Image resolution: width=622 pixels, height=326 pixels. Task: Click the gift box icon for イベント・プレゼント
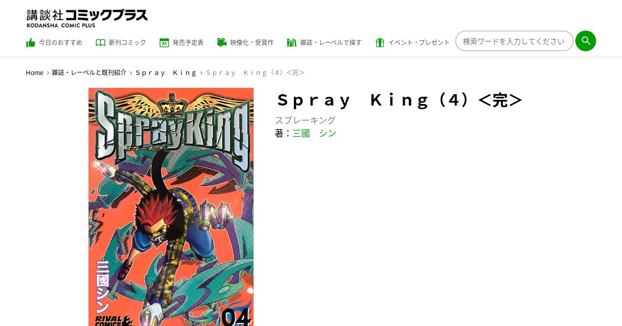point(380,42)
